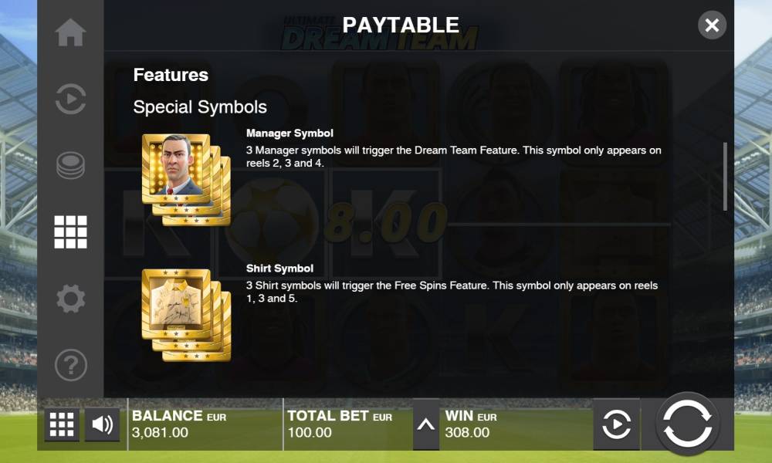
Task: Start autoplay from bottom bar button
Action: click(616, 424)
